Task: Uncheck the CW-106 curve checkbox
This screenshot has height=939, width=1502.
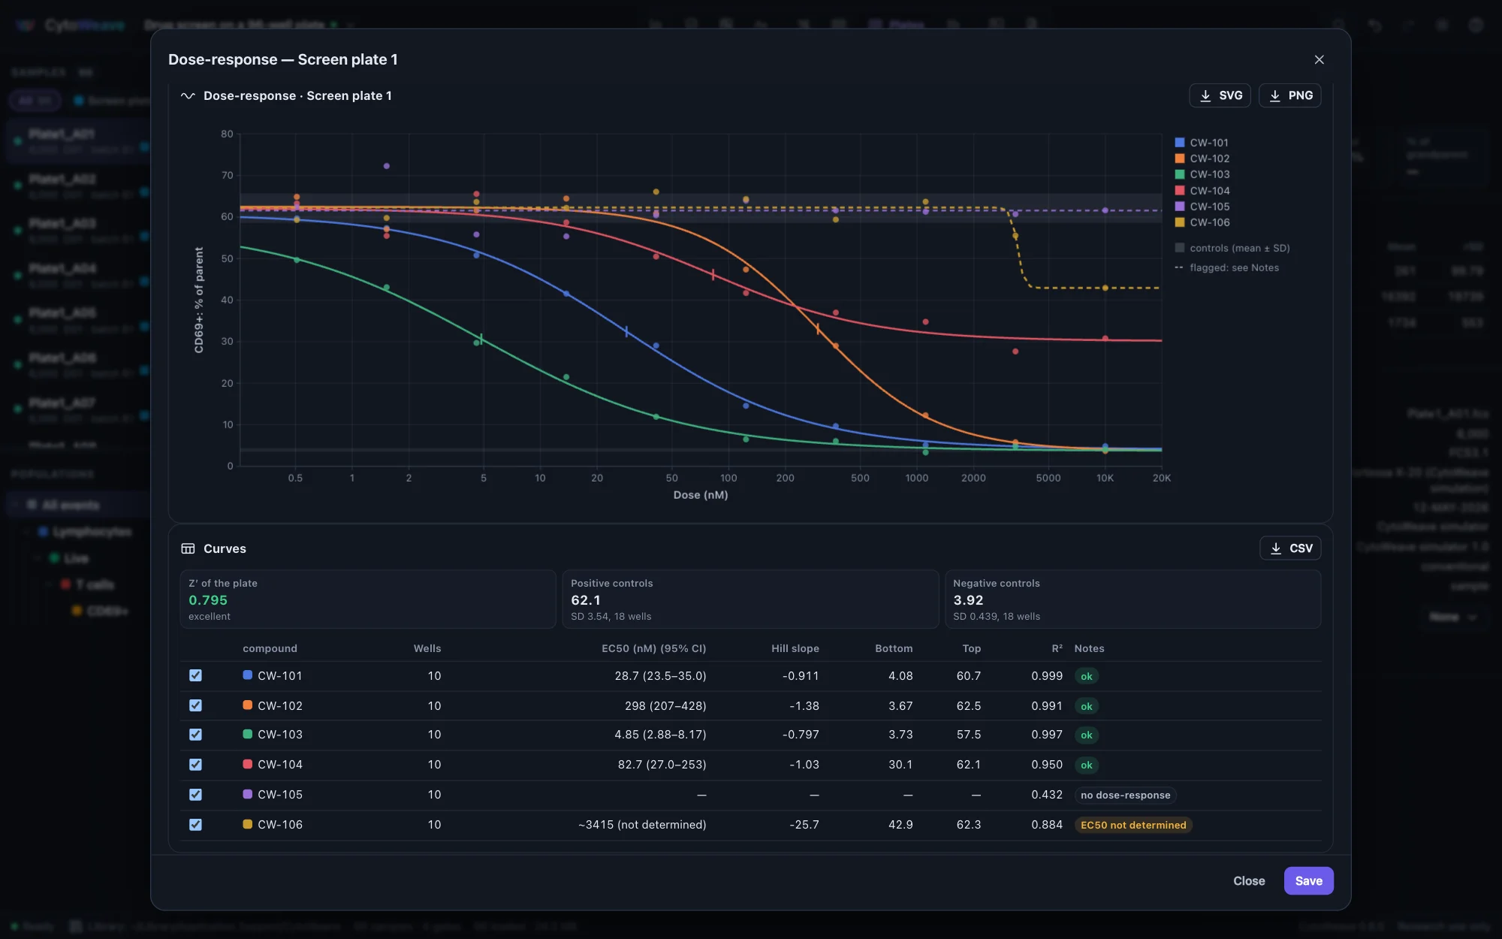Action: (x=195, y=825)
